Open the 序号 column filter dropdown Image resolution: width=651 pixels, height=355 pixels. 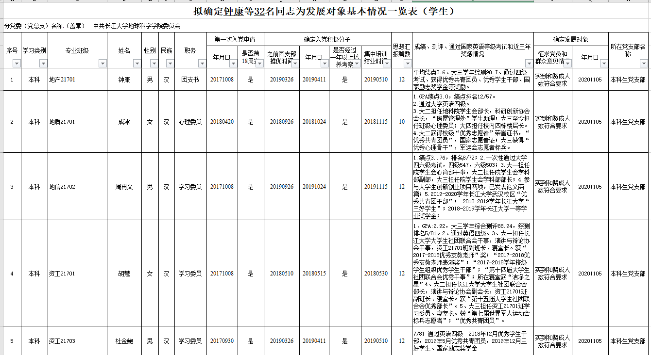[17, 64]
